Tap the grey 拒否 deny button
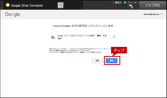This screenshot has width=167, height=98. click(97, 61)
